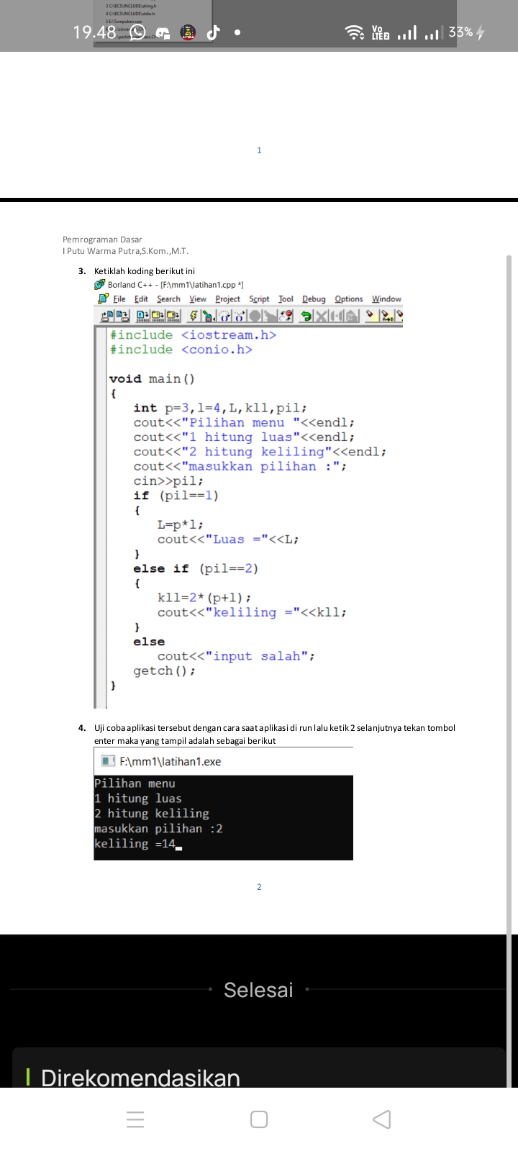Open the Project menu in Borland C++
This screenshot has width=518, height=1151.
pos(227,299)
